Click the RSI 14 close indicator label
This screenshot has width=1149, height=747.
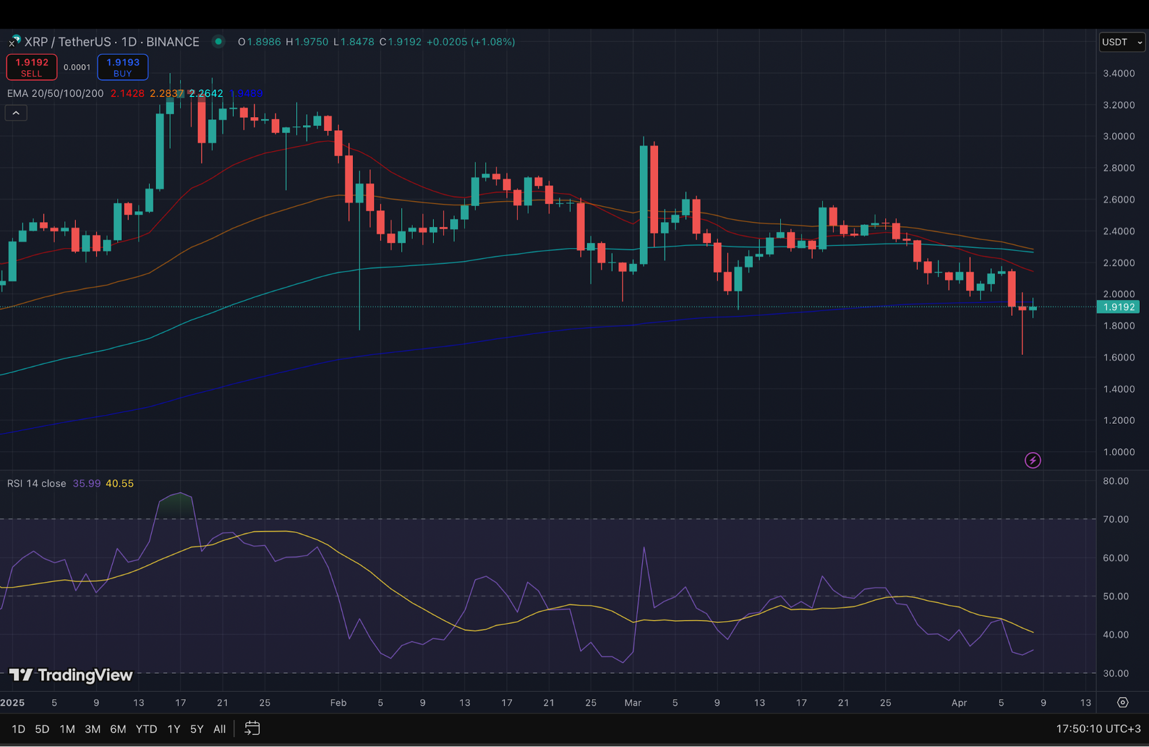tap(36, 483)
